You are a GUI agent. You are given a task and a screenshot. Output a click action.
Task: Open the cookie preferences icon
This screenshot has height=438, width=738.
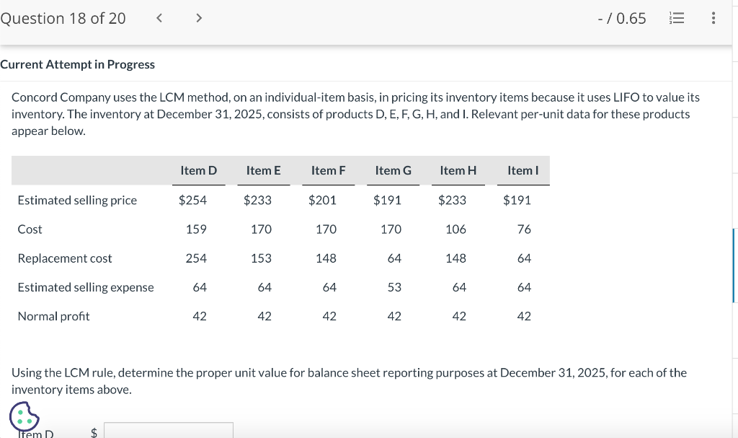click(x=24, y=416)
